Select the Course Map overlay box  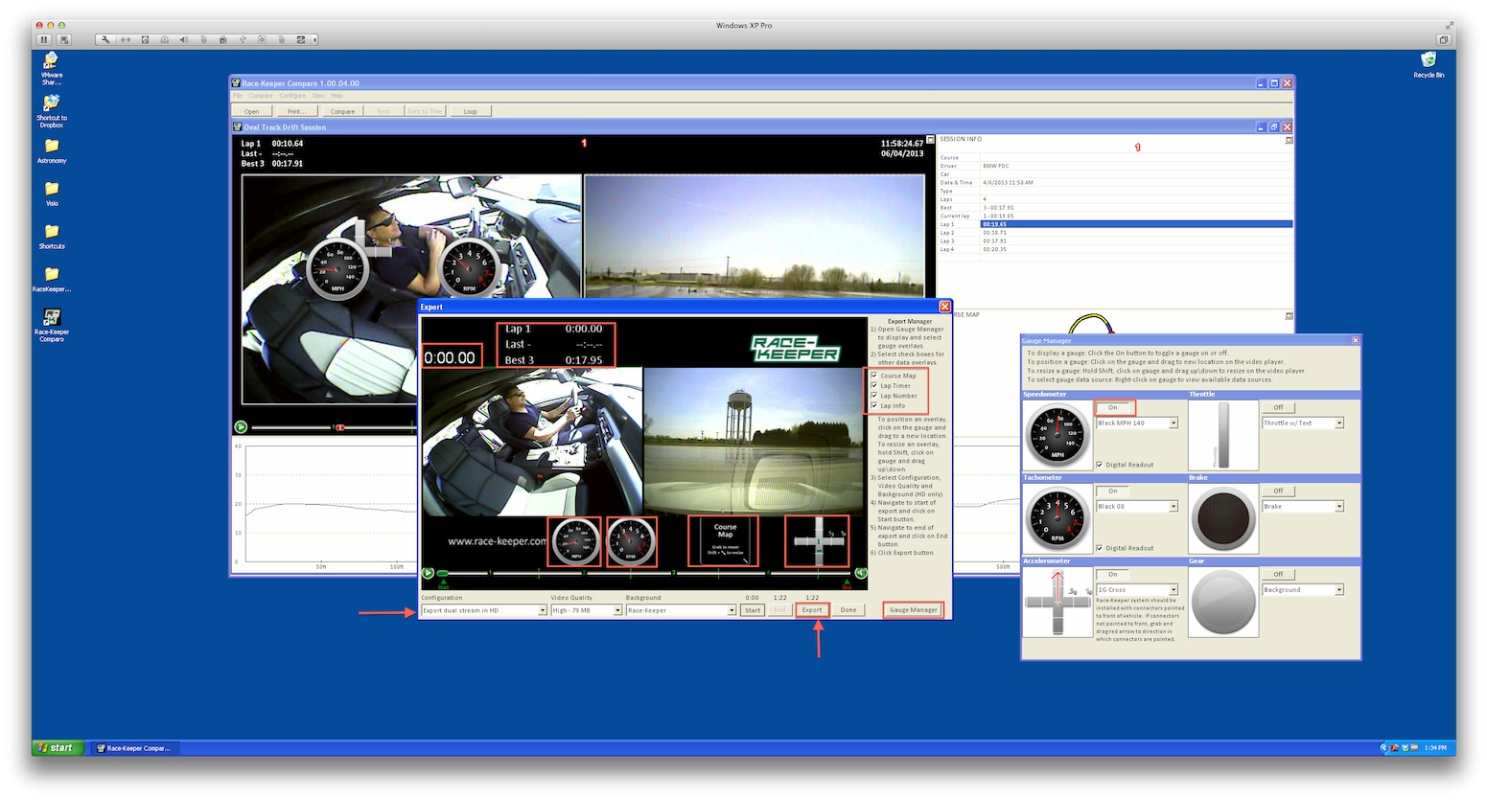724,542
